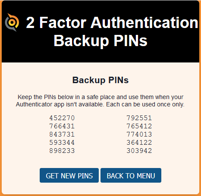
Task: Select backup PIN 452270
Action: click(x=62, y=118)
